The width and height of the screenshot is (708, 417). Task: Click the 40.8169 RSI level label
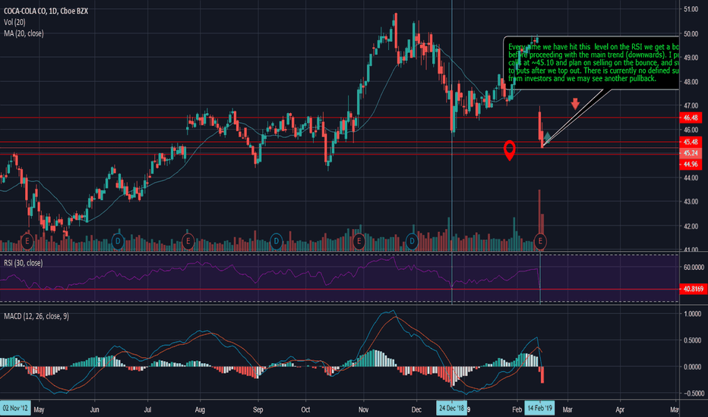click(x=693, y=289)
